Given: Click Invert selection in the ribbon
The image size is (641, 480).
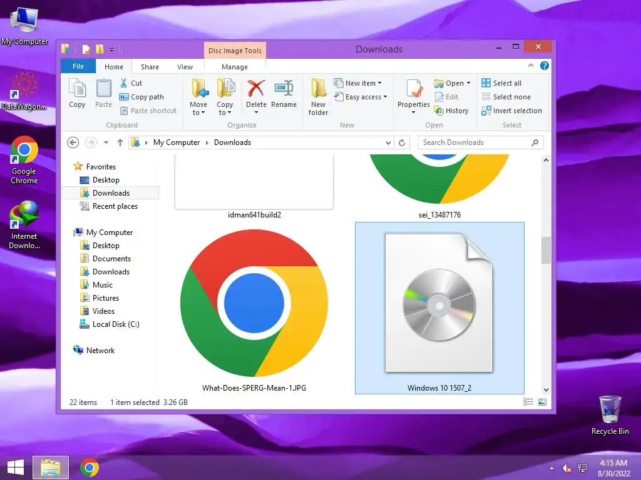Looking at the screenshot, I should (x=512, y=111).
